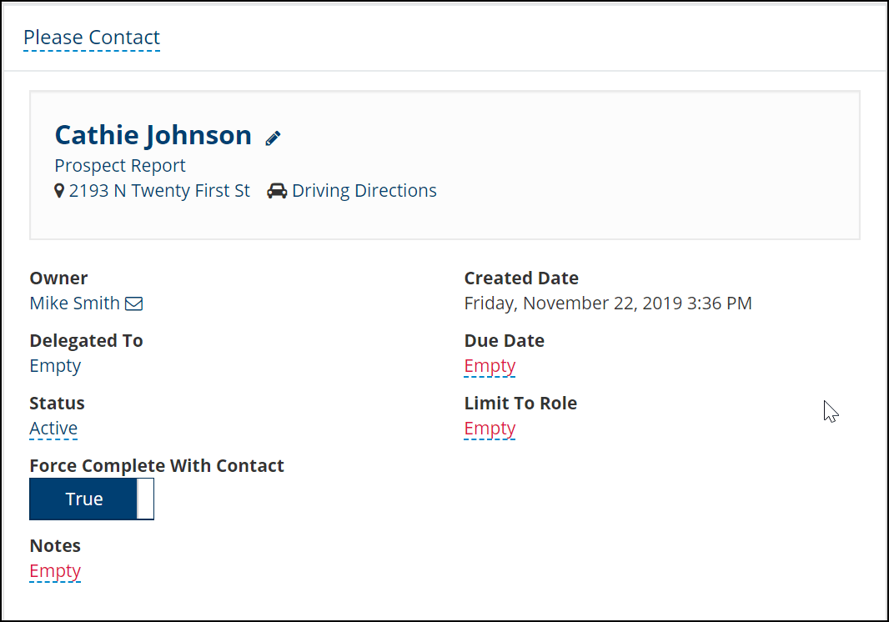889x622 pixels.
Task: Click the pencil edit icon beside Cathie Johnson
Action: pyautogui.click(x=273, y=138)
